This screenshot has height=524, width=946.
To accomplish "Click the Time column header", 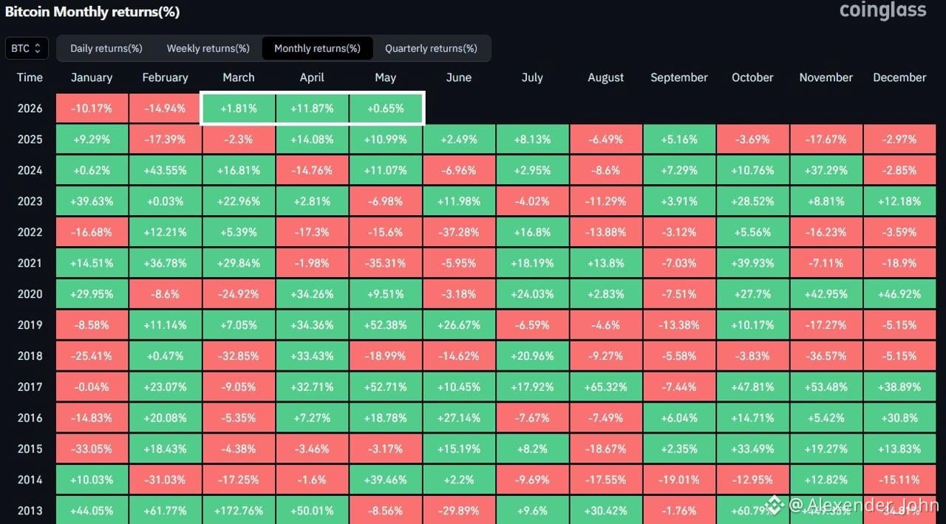I will [30, 78].
